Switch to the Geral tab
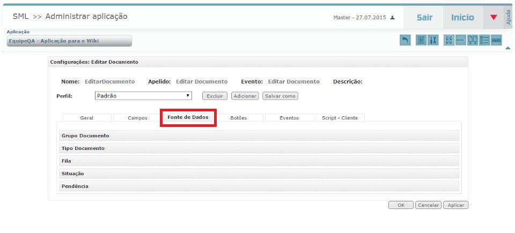The image size is (515, 233). point(87,118)
